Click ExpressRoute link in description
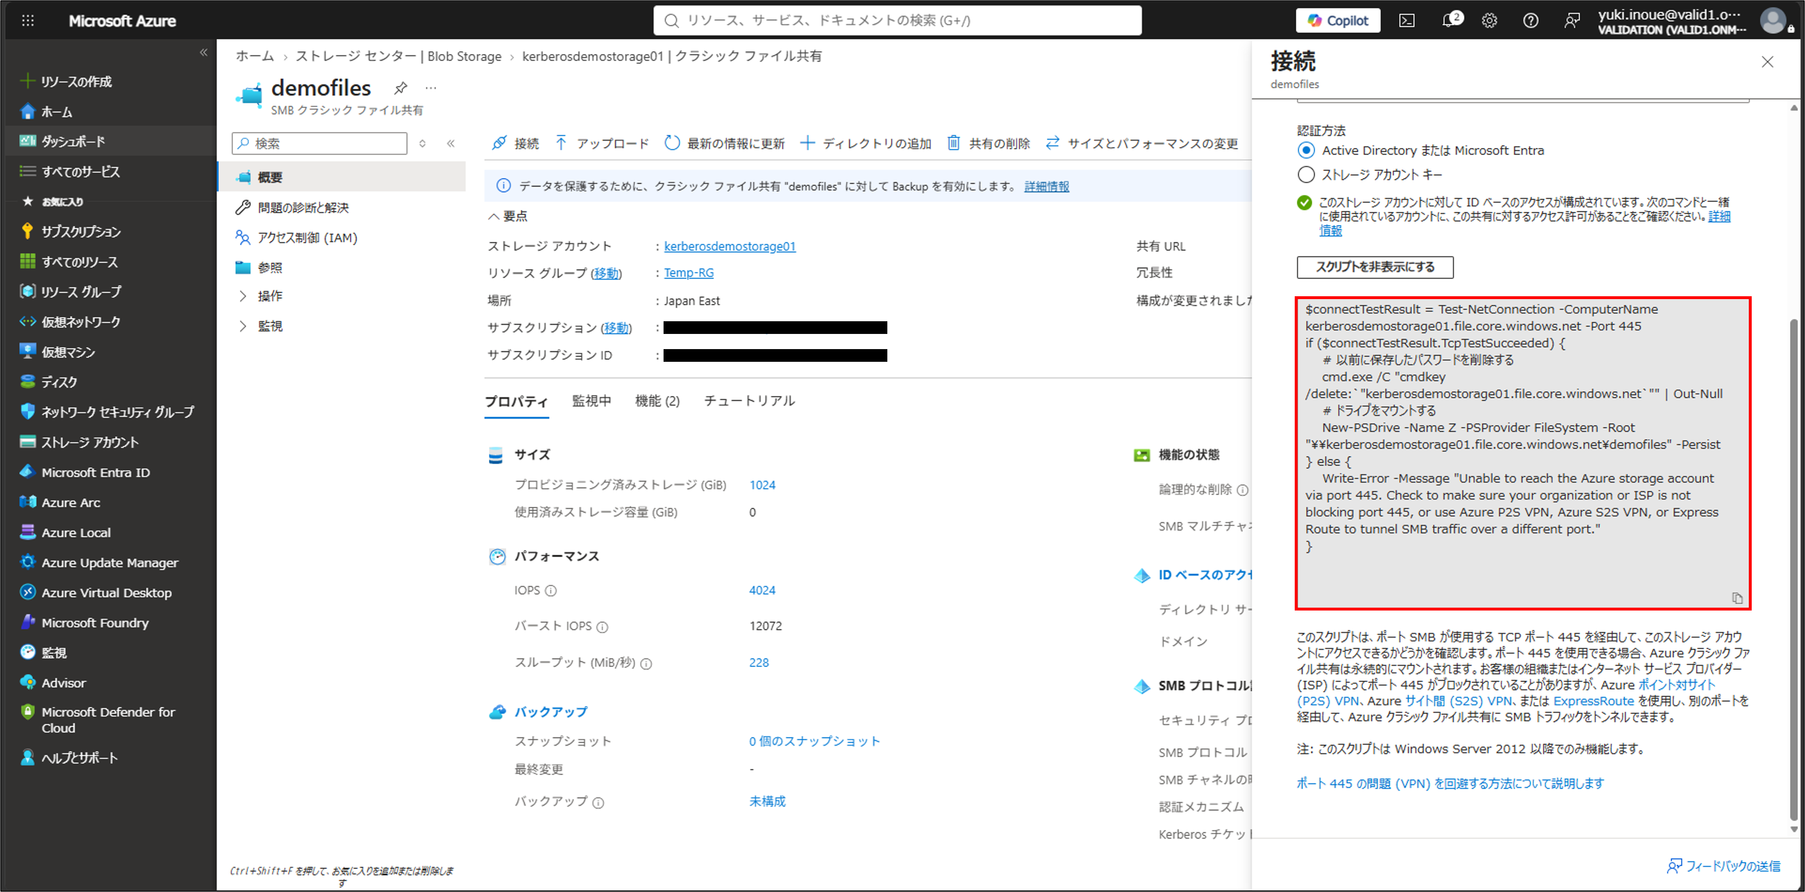 tap(1593, 701)
